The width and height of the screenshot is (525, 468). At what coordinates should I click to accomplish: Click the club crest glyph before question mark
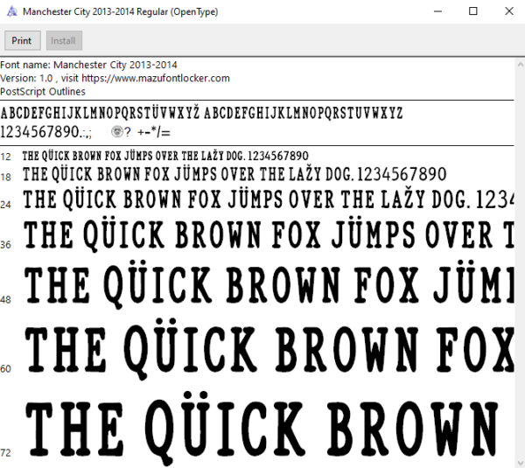[x=117, y=131]
